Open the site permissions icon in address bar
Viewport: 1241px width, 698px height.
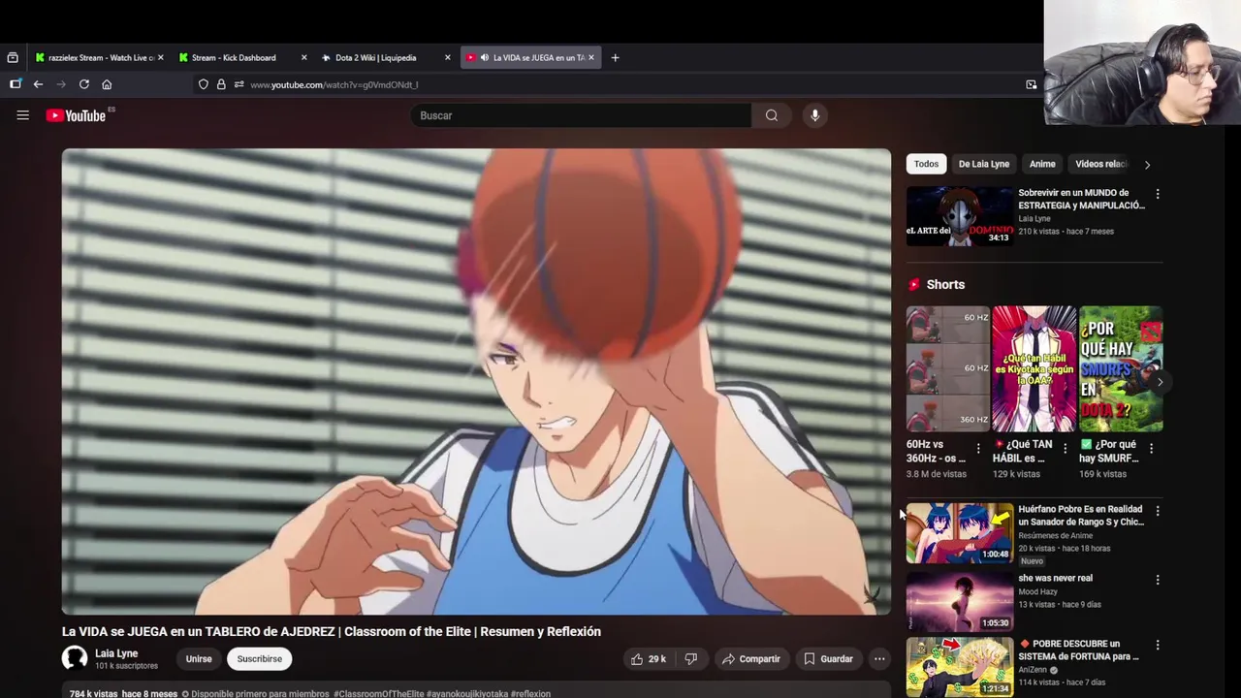(239, 84)
